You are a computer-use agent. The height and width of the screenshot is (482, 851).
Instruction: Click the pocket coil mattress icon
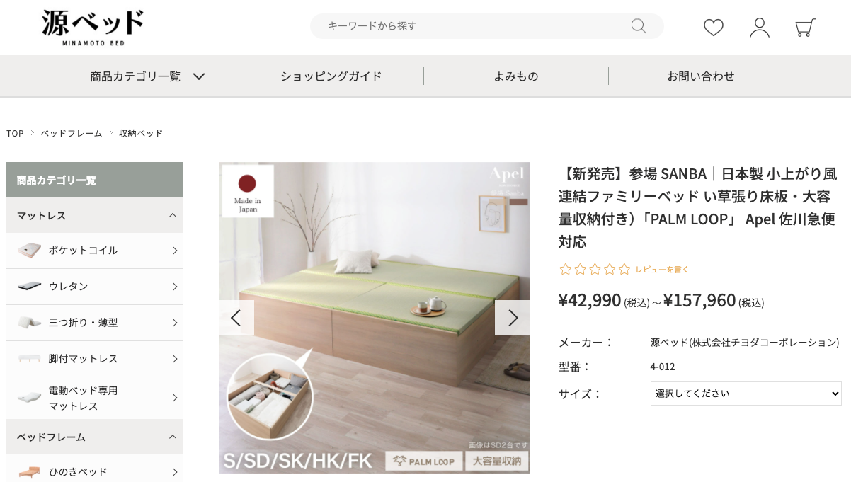30,251
